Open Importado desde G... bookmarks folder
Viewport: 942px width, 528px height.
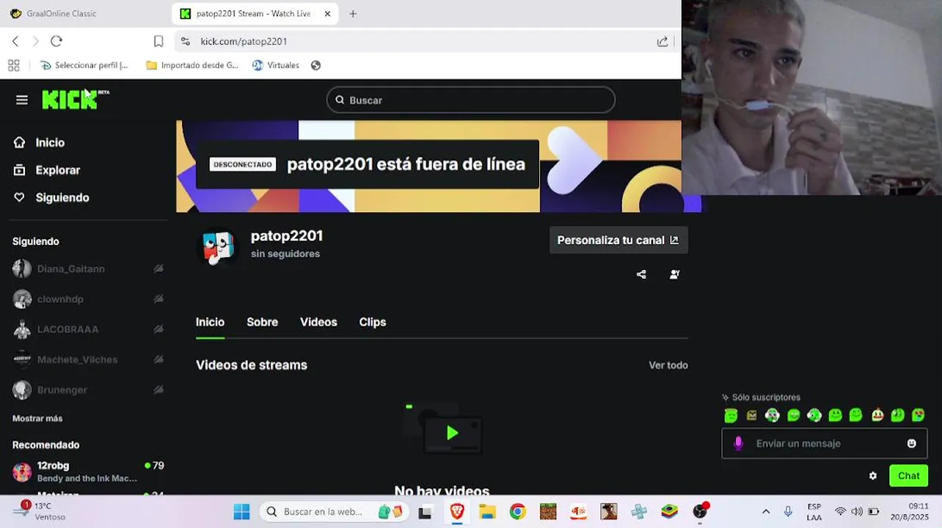click(192, 65)
